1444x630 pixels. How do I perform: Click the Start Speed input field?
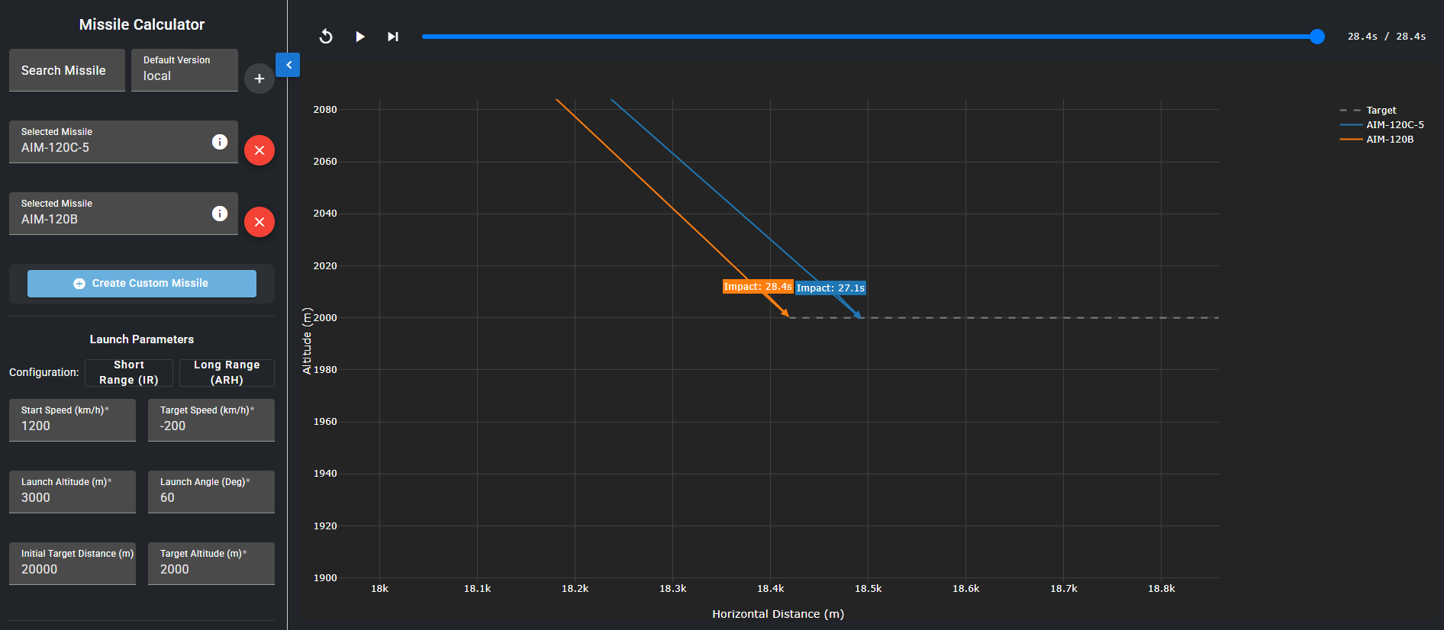[73, 426]
